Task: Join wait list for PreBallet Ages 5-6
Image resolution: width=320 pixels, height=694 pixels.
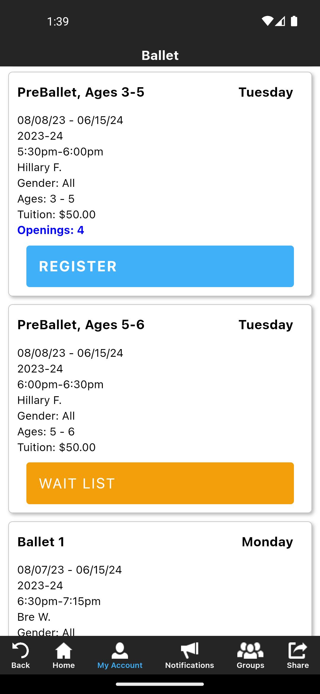Action: 160,483
